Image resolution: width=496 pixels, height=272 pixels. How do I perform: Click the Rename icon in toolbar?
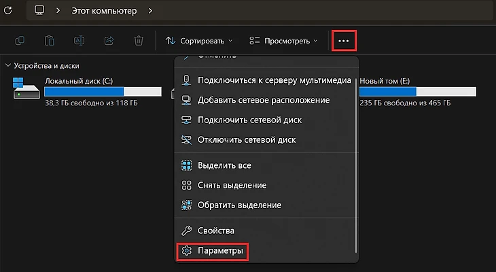tap(79, 41)
